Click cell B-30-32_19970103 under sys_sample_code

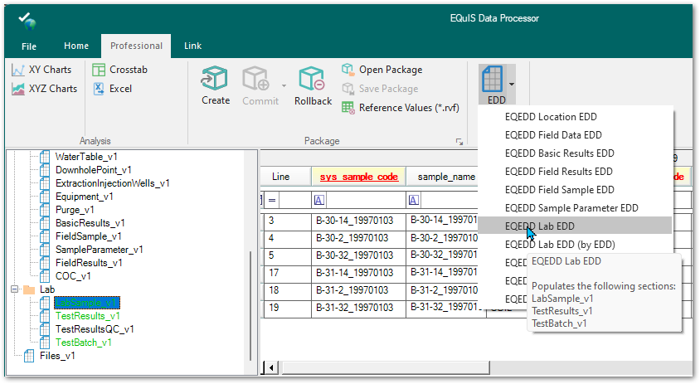[358, 255]
